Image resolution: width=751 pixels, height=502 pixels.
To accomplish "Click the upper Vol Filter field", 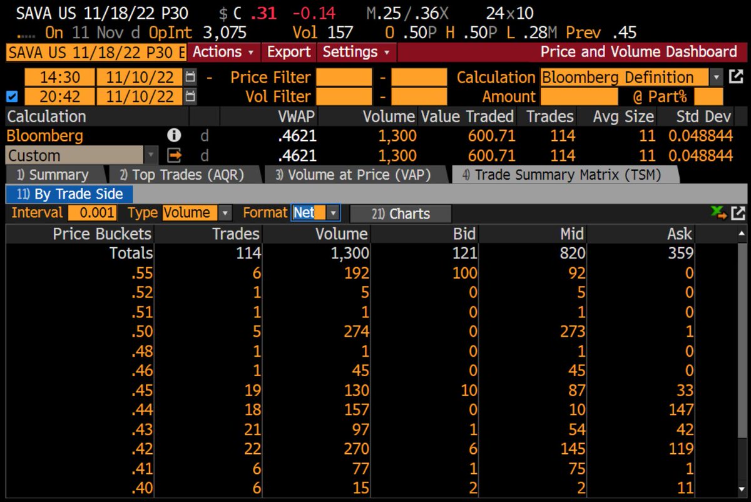I will click(419, 96).
